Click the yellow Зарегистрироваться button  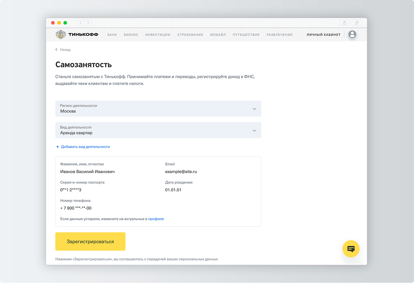click(90, 241)
